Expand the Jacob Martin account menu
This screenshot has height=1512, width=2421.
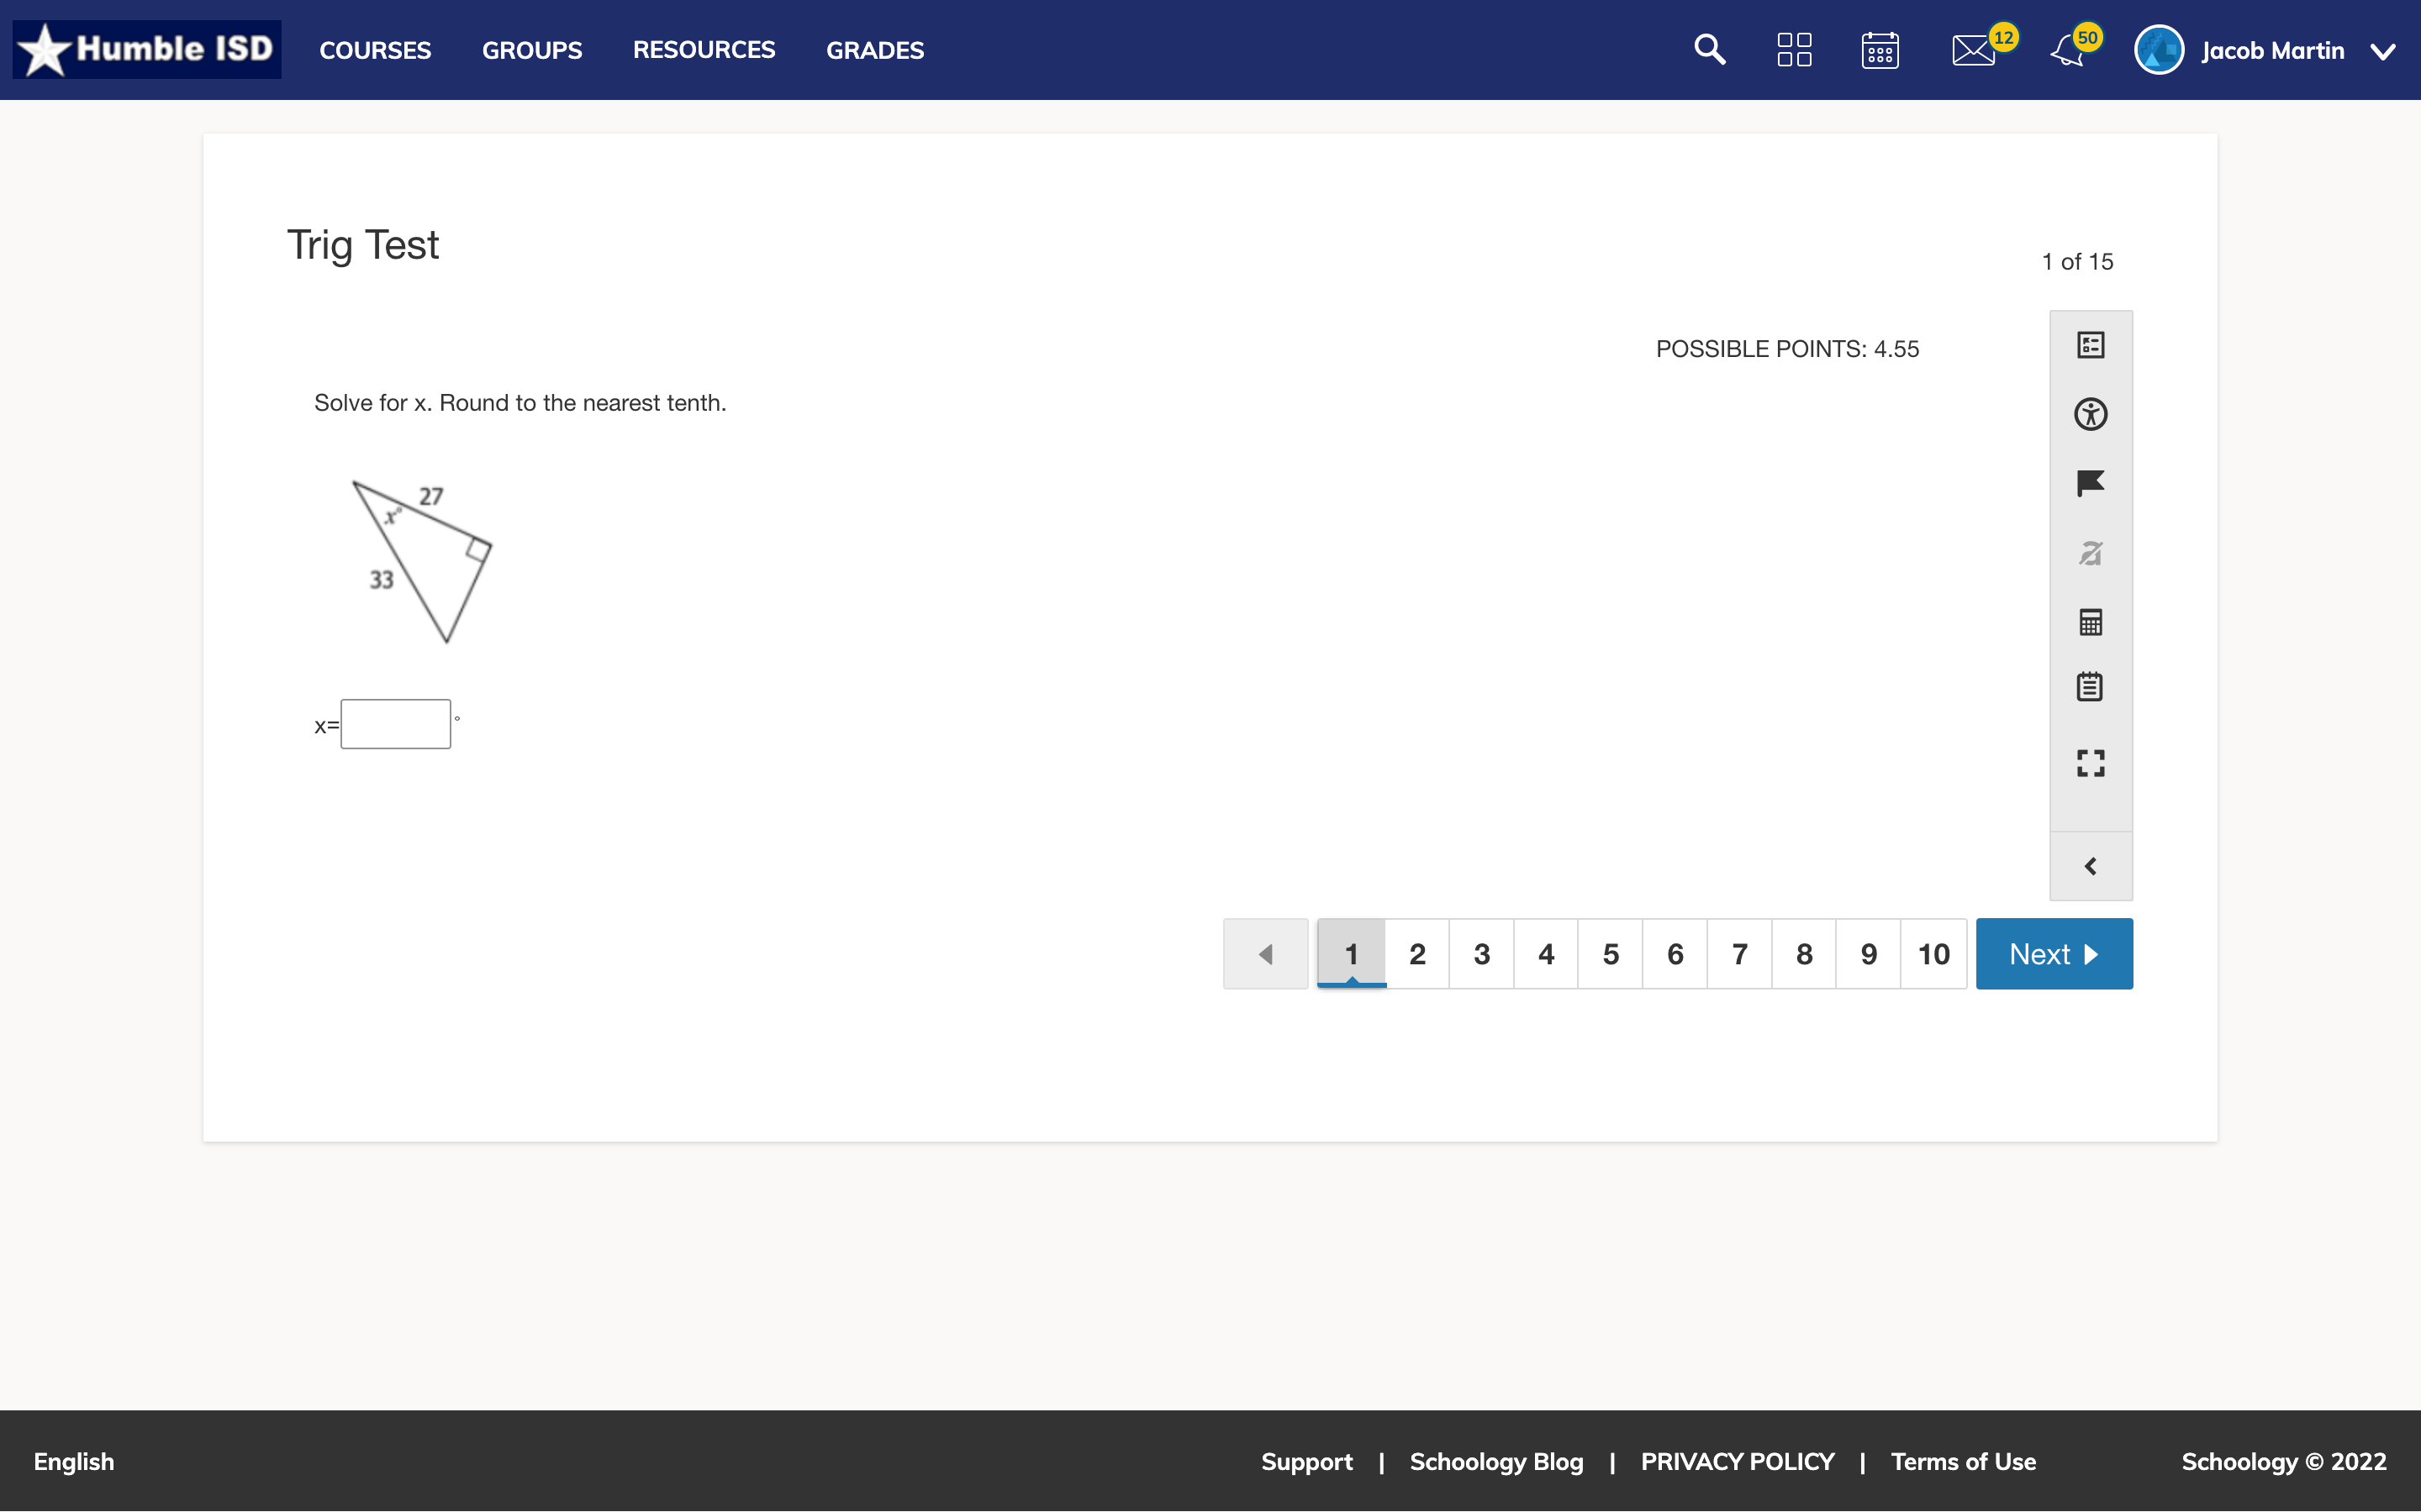pyautogui.click(x=2384, y=51)
